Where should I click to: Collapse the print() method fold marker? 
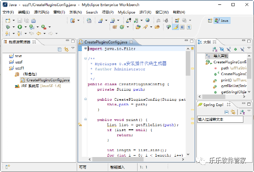coord(86,119)
